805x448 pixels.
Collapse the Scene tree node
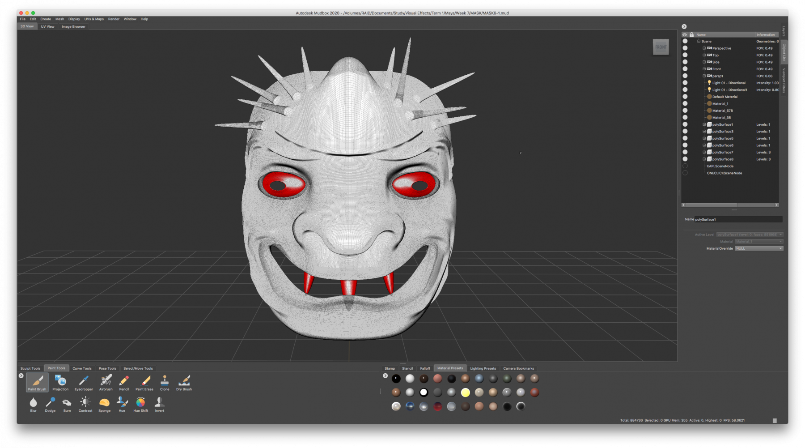click(x=699, y=41)
